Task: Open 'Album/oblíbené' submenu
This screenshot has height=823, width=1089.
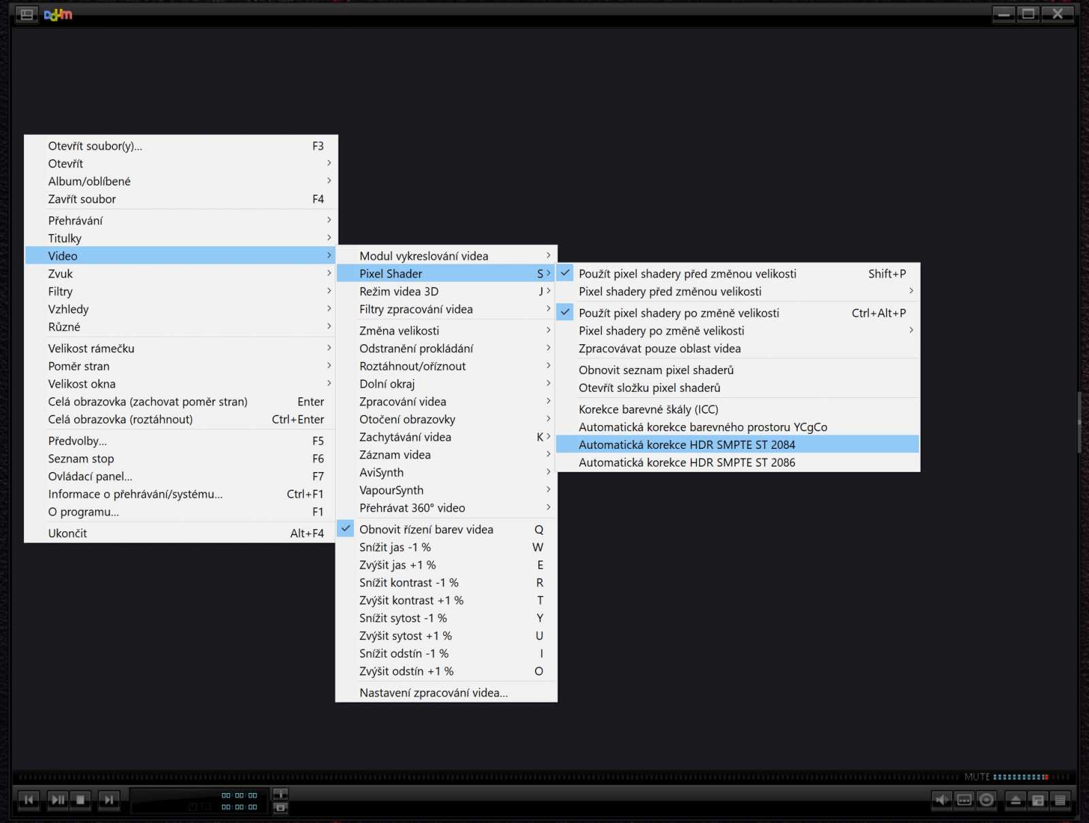Action: [180, 181]
